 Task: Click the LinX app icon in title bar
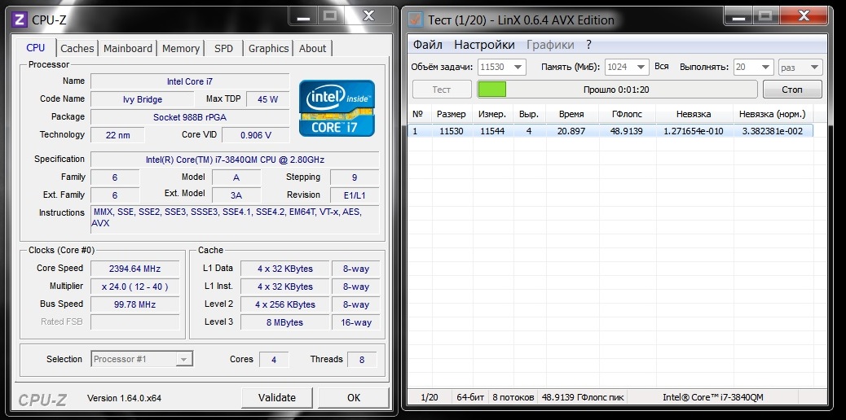point(416,20)
